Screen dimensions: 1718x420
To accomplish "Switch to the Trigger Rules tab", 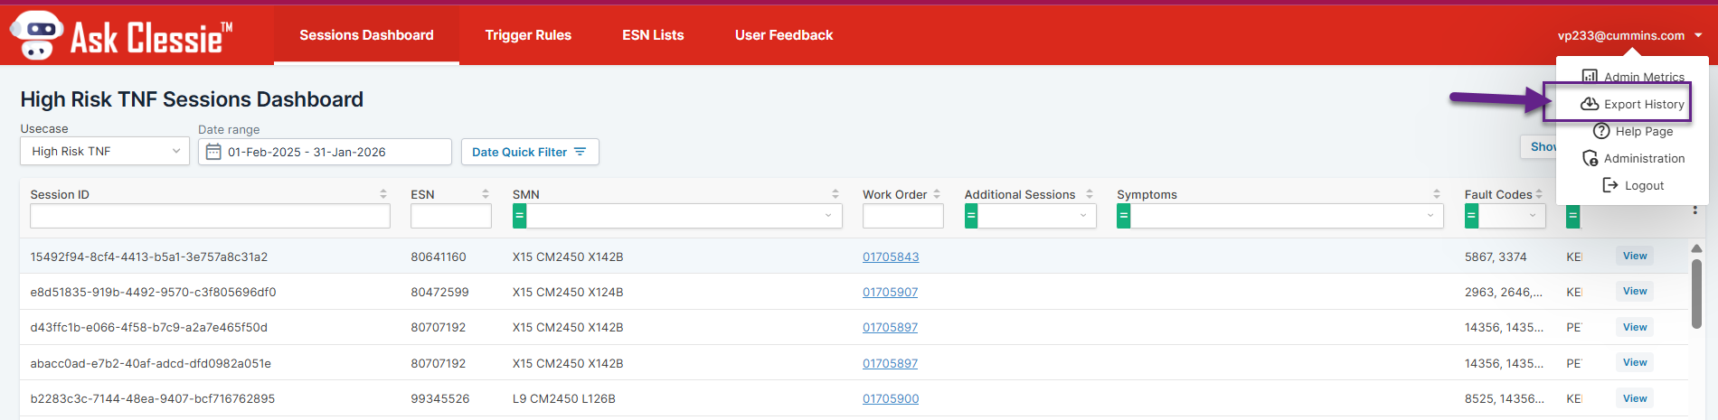I will (528, 35).
